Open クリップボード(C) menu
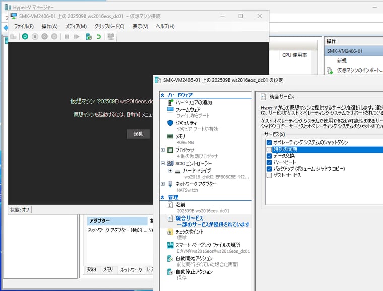383x291 pixels. pyautogui.click(x=109, y=26)
